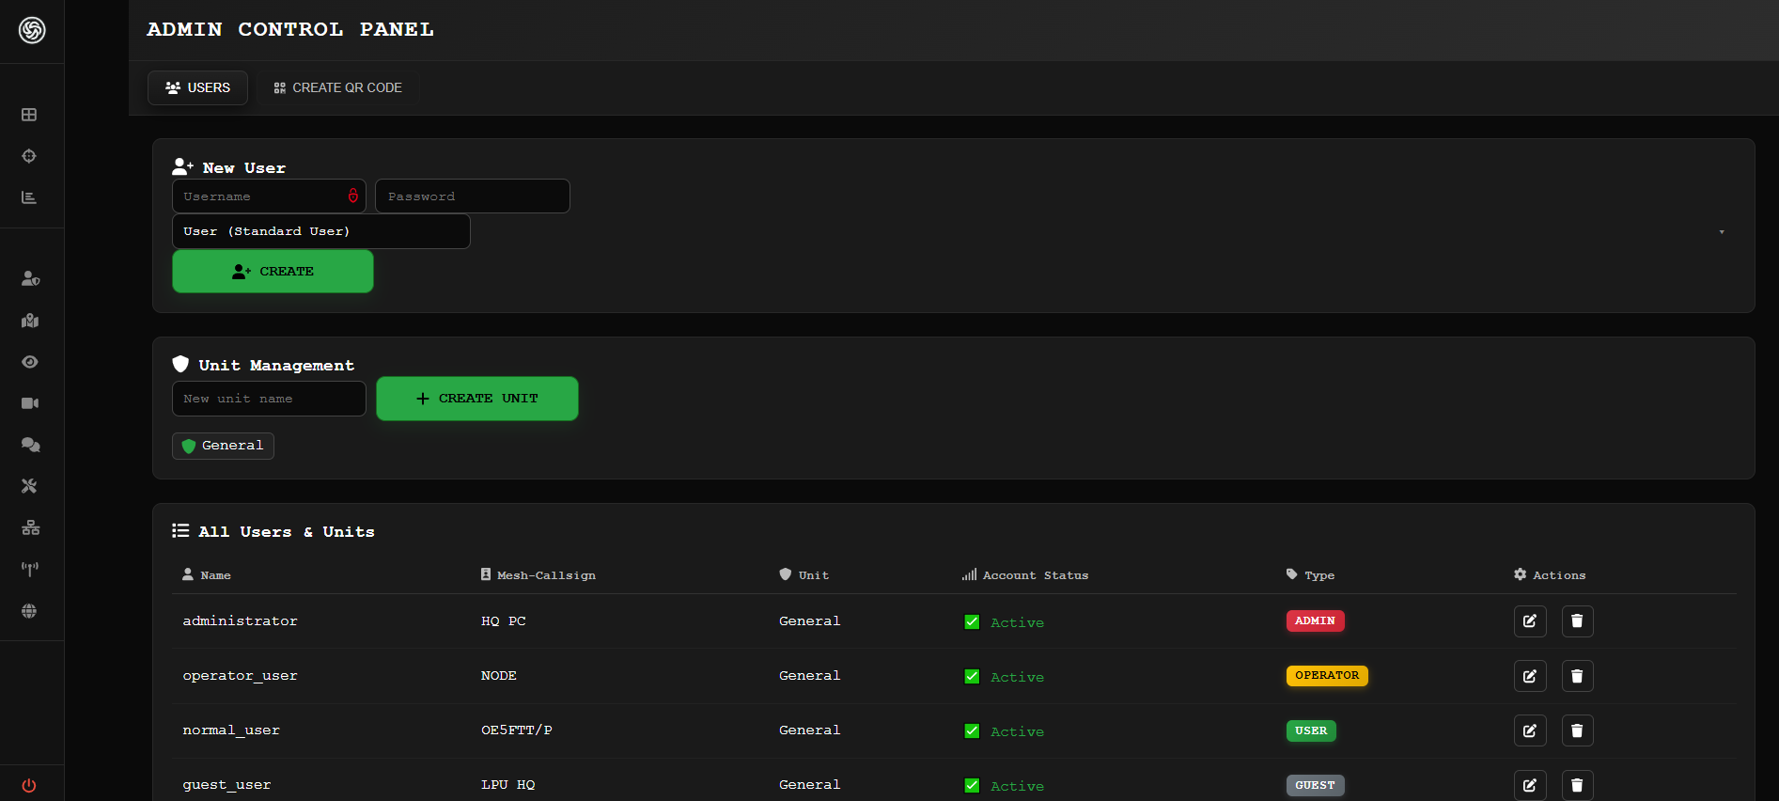Open the user role dropdown
Image resolution: width=1779 pixels, height=801 pixels.
coord(320,231)
